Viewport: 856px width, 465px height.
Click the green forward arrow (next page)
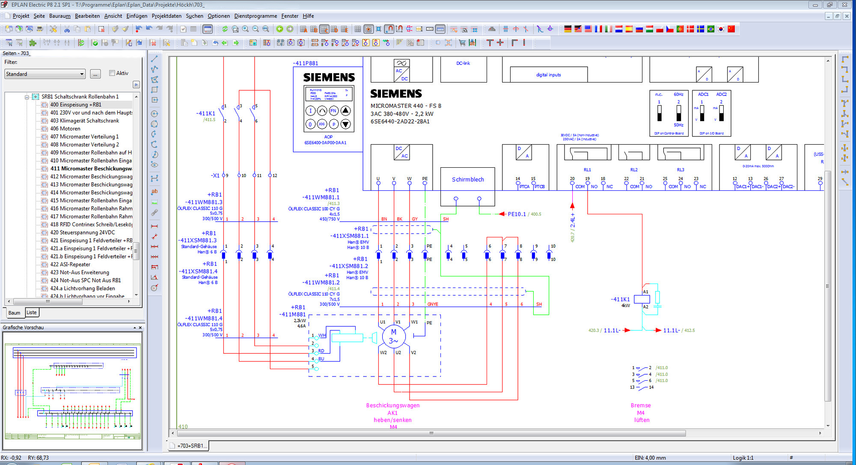coord(290,29)
